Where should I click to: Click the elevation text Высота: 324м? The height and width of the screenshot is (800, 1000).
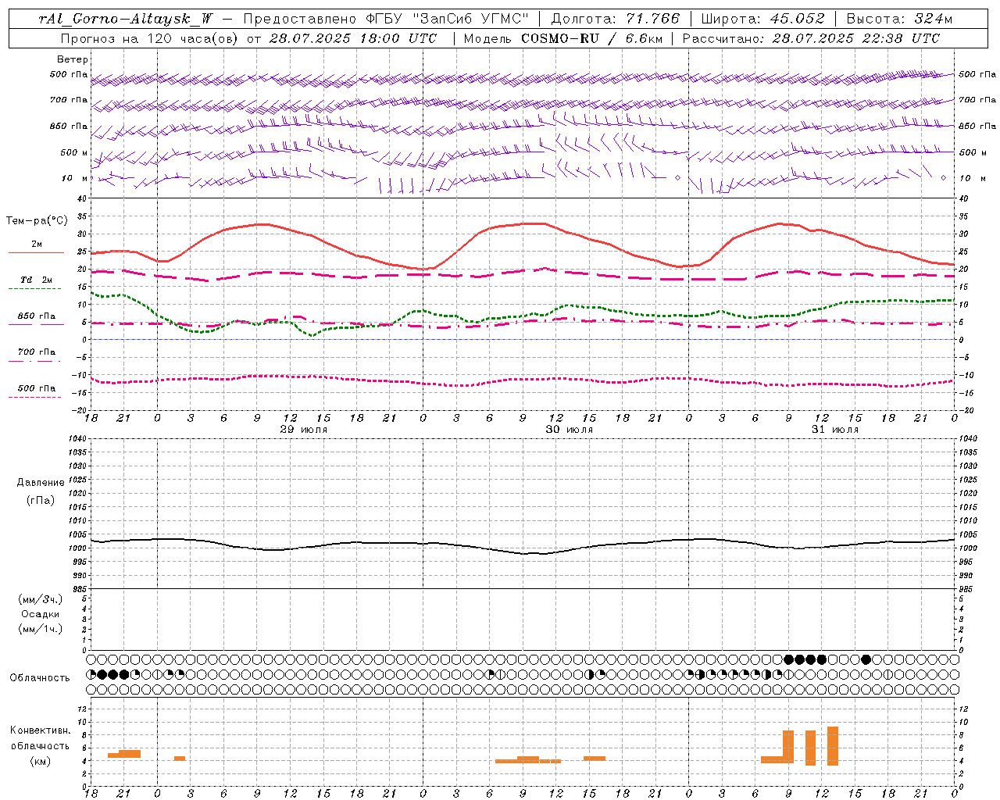click(899, 19)
